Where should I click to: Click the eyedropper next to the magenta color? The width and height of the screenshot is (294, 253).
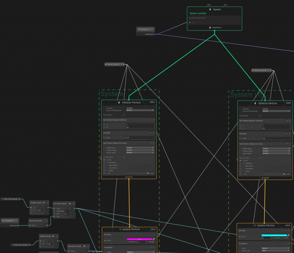pyautogui.click(x=154, y=239)
